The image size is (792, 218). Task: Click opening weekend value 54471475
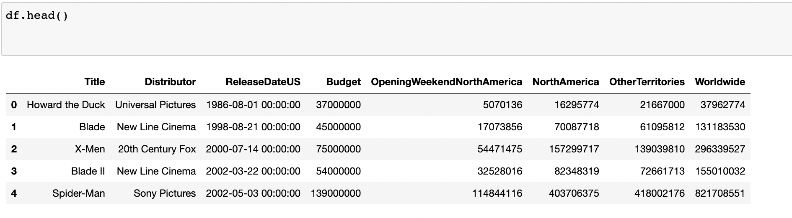click(500, 149)
